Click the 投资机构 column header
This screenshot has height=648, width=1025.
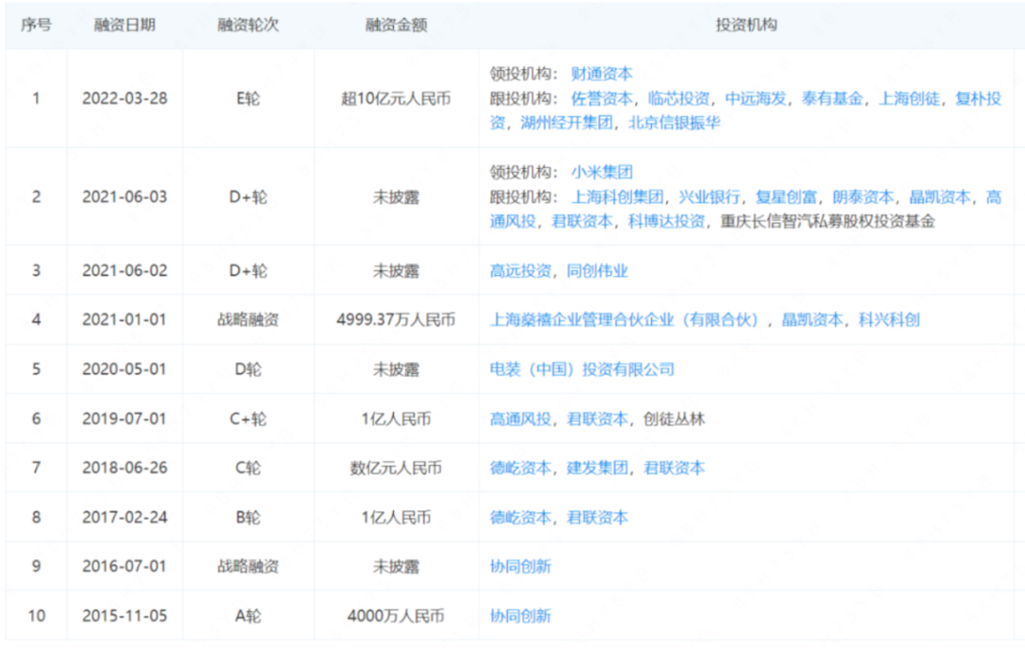pyautogui.click(x=747, y=25)
